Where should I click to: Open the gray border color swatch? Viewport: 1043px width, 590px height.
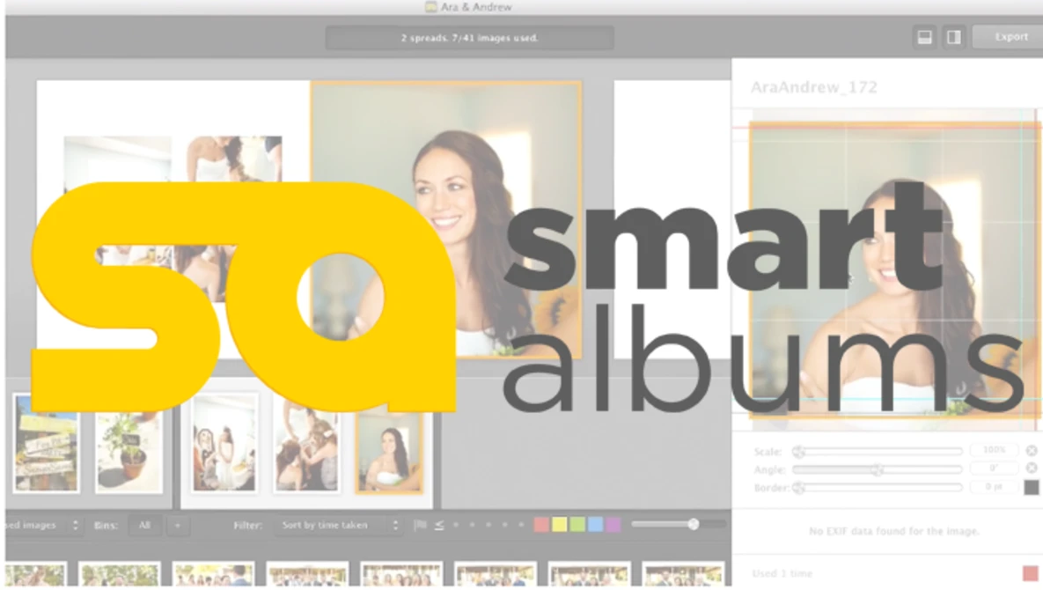point(1032,488)
